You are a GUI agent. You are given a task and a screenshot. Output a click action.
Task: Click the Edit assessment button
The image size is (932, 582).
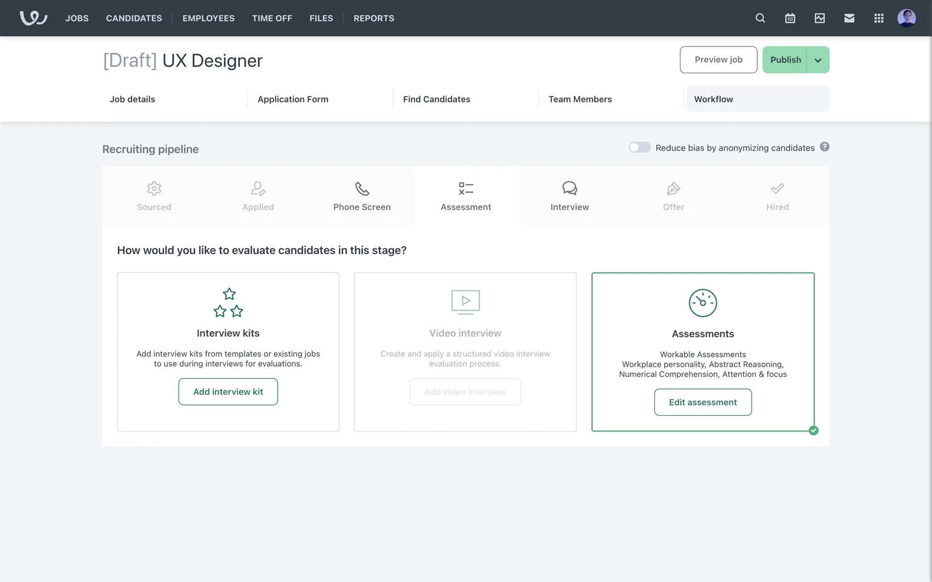702,402
